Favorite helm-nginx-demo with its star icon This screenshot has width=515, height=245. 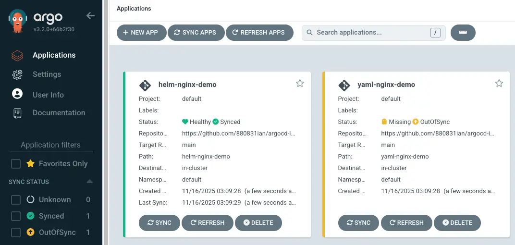300,84
